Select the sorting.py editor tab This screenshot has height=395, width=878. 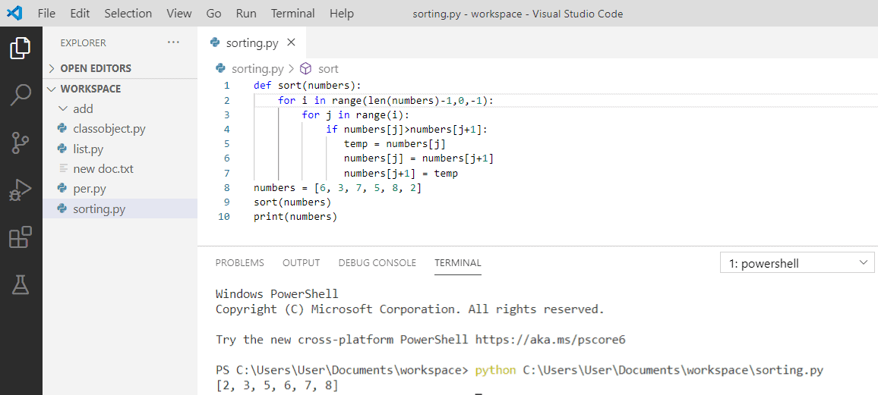[x=252, y=42]
